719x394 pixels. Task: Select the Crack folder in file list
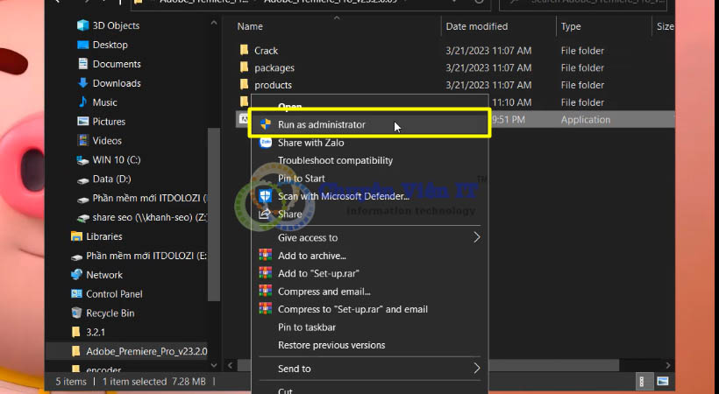click(x=266, y=50)
